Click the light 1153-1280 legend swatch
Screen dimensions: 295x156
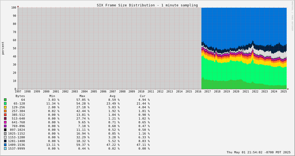click(x=5, y=137)
